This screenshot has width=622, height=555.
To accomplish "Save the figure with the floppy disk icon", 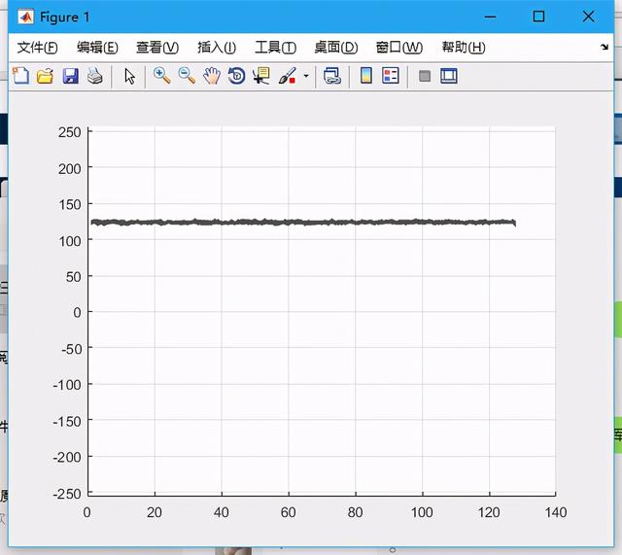I will pos(70,76).
